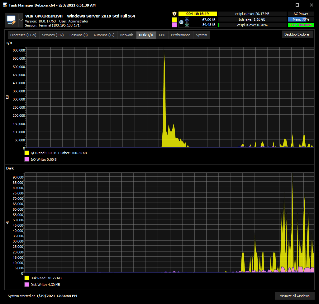
Task: Click the pink network swatch in header
Action: pyautogui.click(x=174, y=25)
